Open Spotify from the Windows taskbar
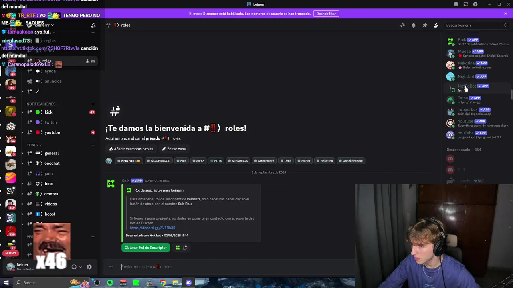 (x=110, y=283)
